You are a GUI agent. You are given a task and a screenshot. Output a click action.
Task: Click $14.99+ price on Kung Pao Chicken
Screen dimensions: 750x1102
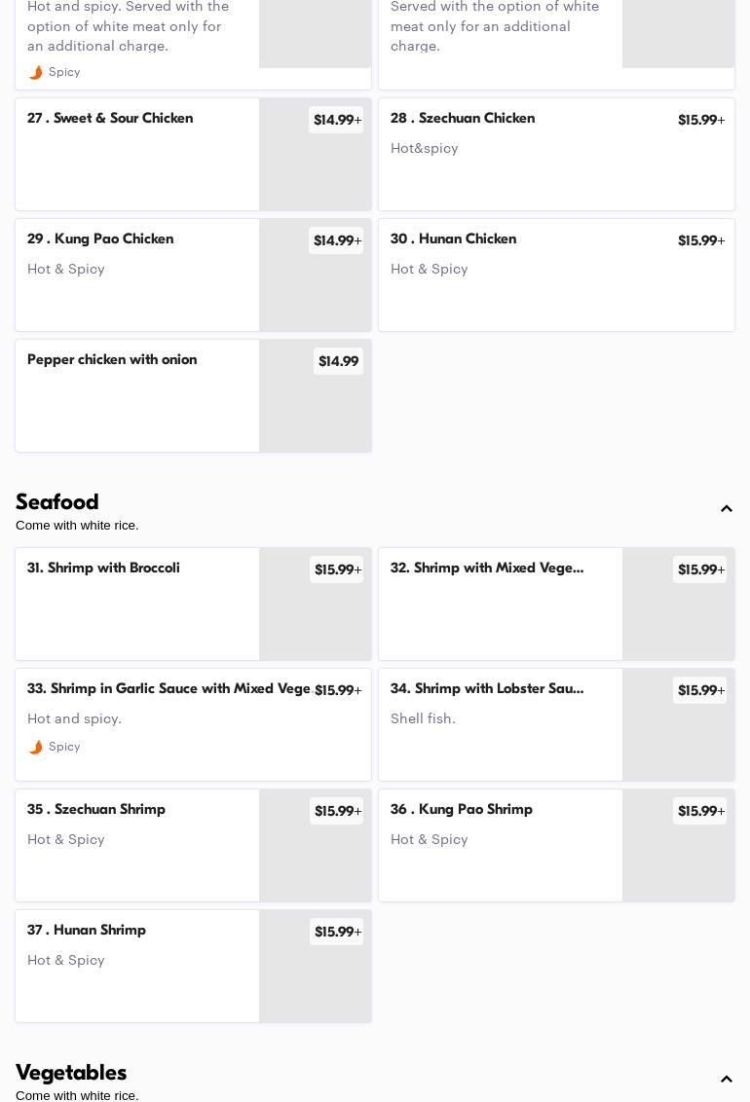pyautogui.click(x=336, y=240)
